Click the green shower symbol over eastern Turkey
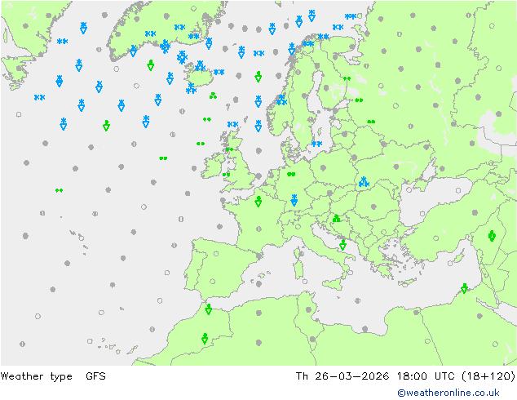 tap(492, 236)
